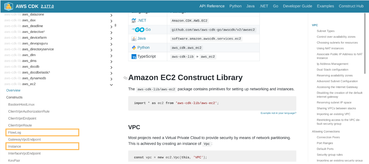The image size is (369, 164).
Task: Open the Construct Hub nav link
Action: [x=351, y=6]
